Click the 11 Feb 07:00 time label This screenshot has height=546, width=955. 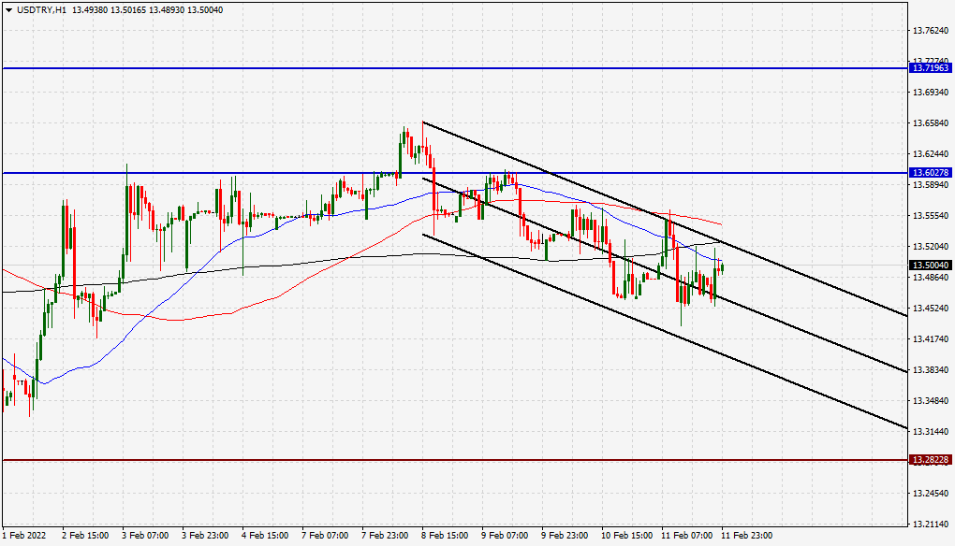pyautogui.click(x=686, y=535)
